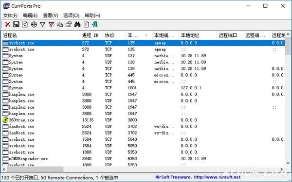Click port 5050 cell

click(132, 146)
